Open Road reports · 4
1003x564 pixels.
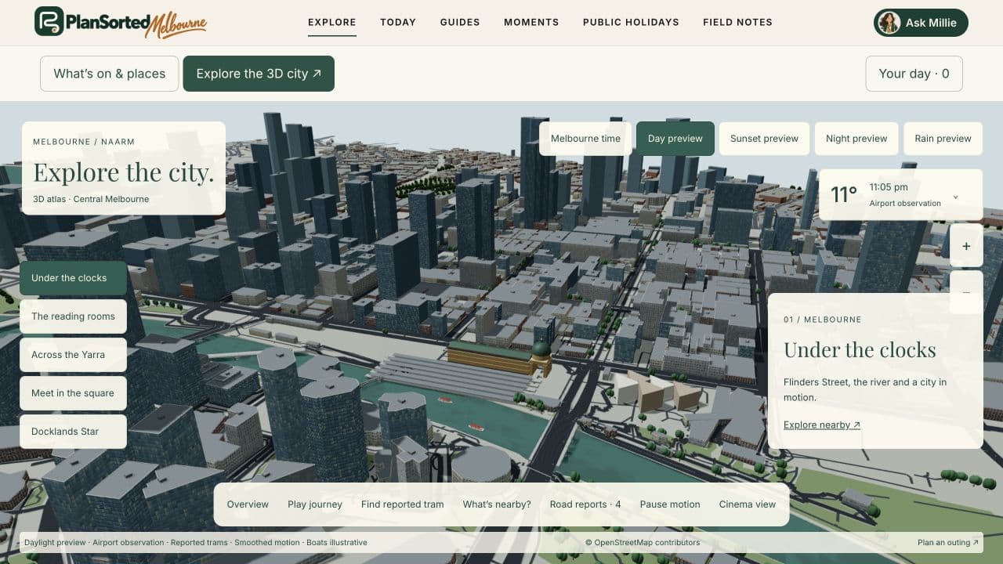(585, 504)
